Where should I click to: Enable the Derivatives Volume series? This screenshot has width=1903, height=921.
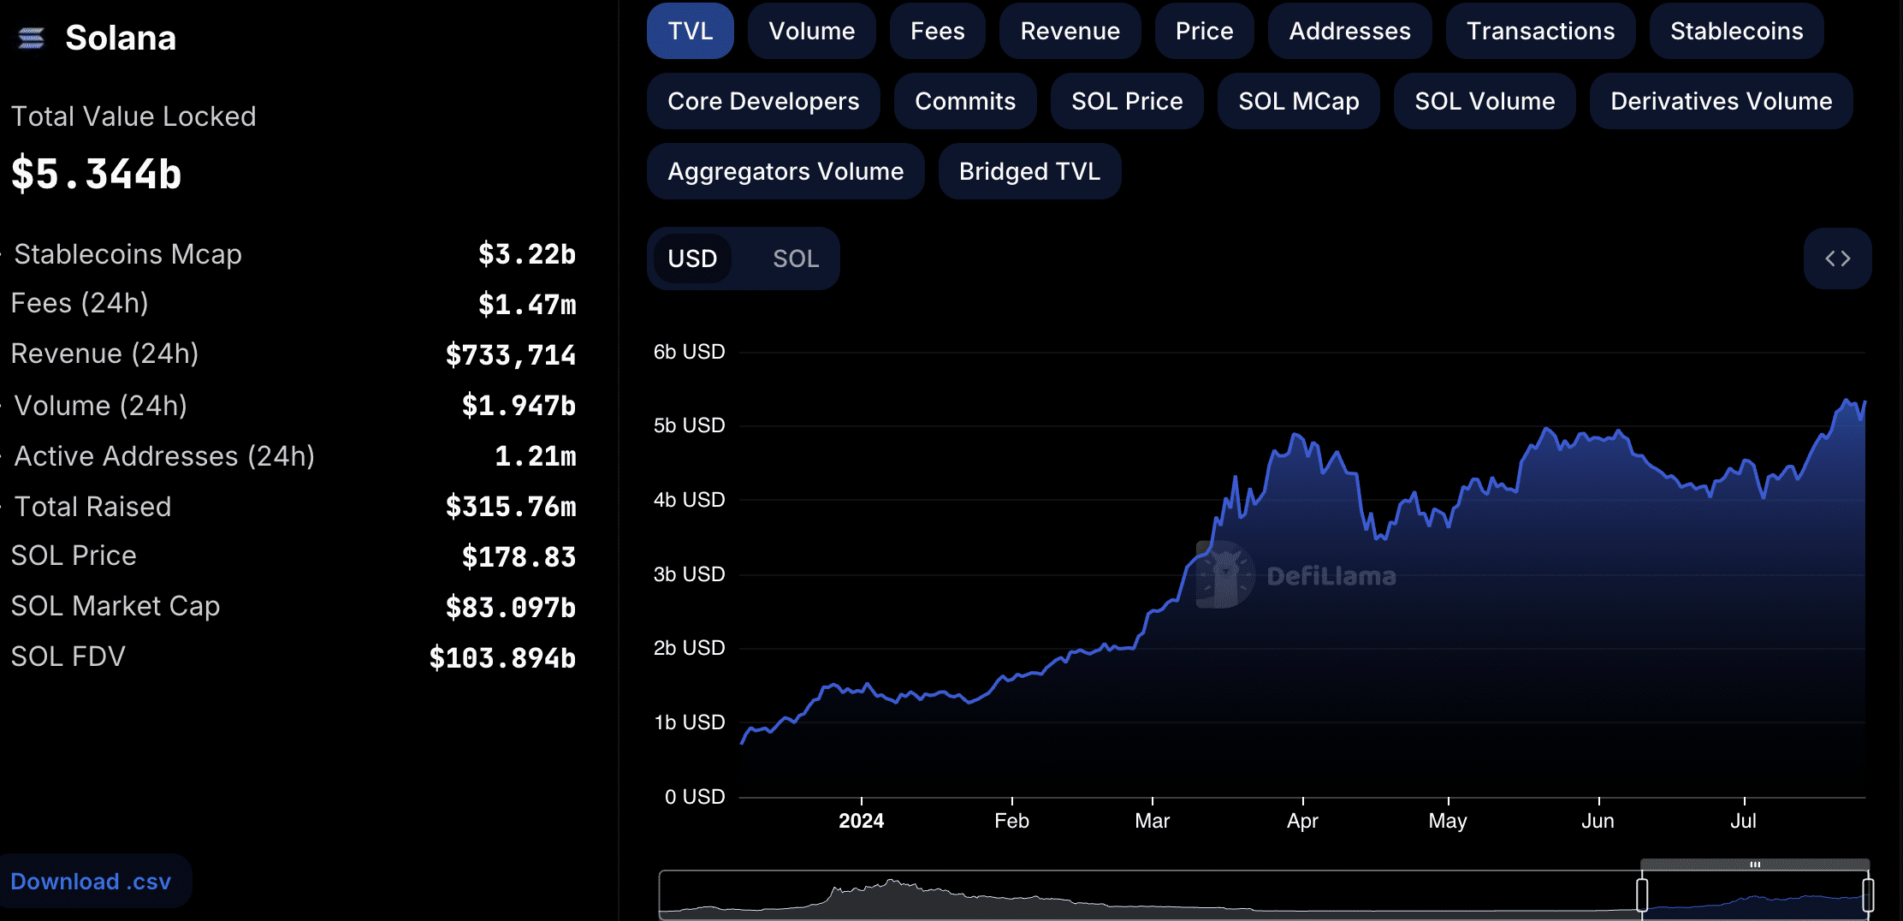(1721, 101)
